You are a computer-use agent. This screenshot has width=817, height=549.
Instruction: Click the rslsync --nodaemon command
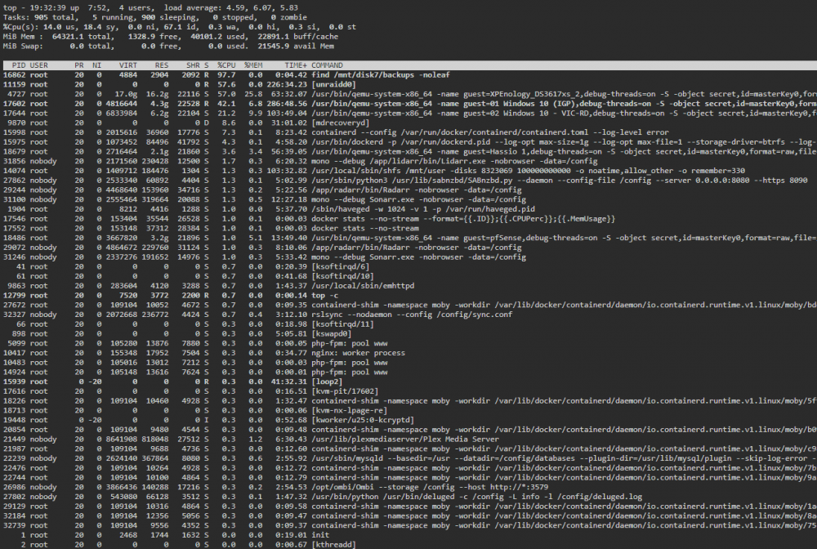click(412, 315)
